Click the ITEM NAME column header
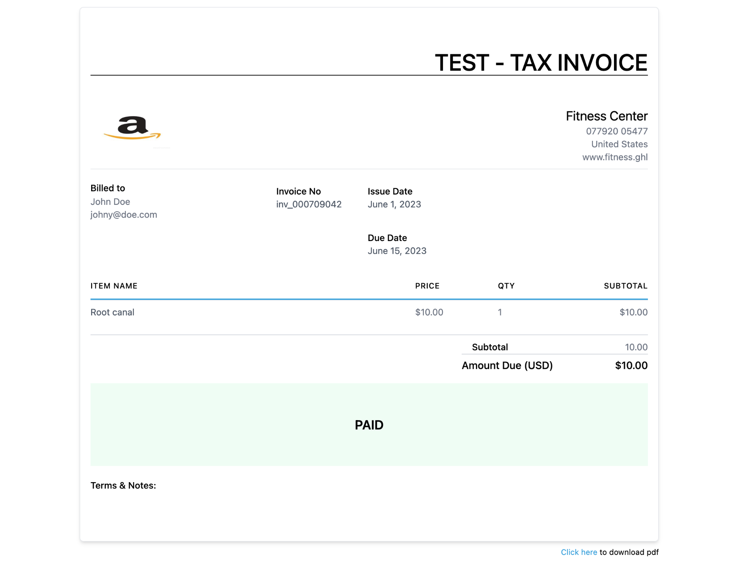 pos(114,286)
